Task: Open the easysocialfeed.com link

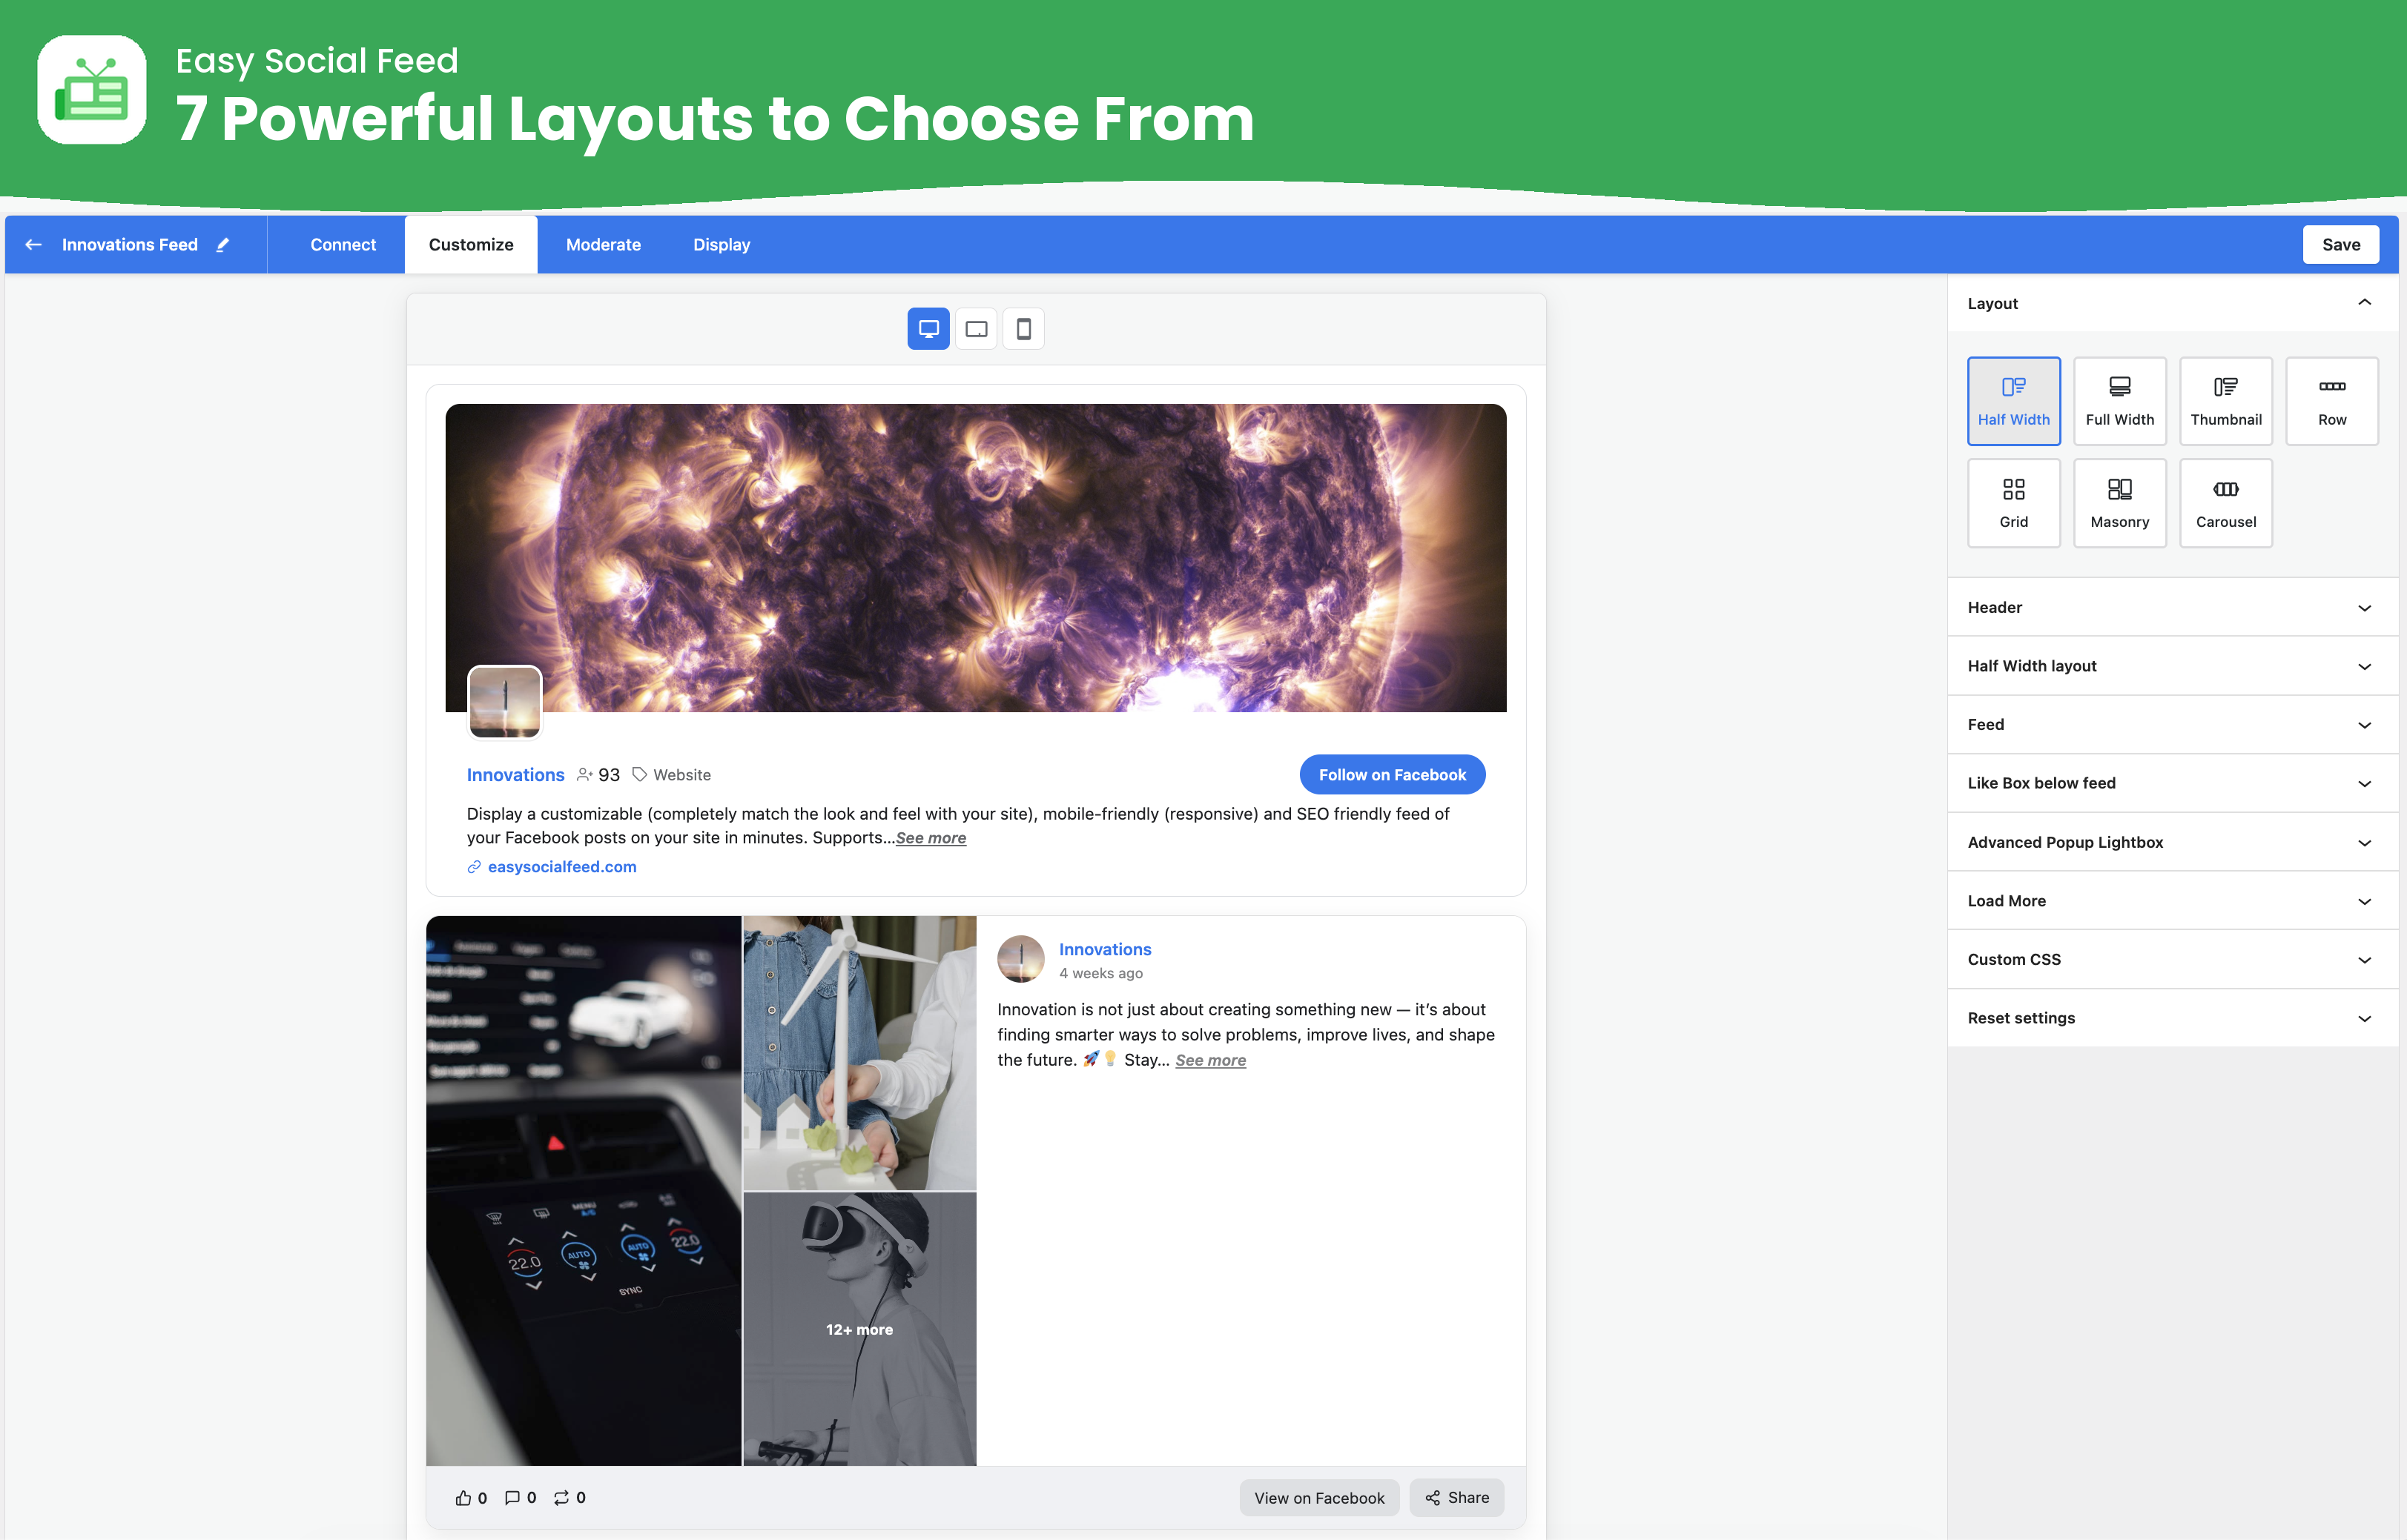Action: click(x=561, y=866)
